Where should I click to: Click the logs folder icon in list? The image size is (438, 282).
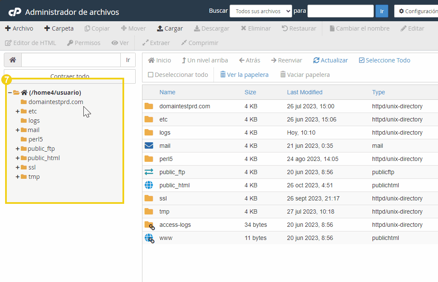coord(149,133)
